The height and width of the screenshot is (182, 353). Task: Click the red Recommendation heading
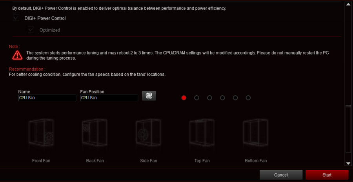click(27, 69)
